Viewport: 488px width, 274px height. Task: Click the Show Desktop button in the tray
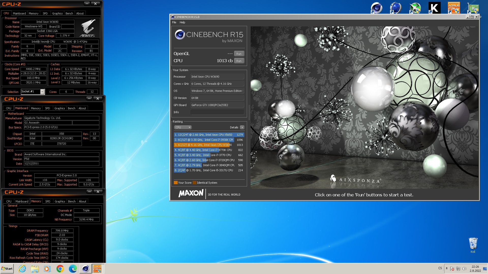(x=485, y=269)
